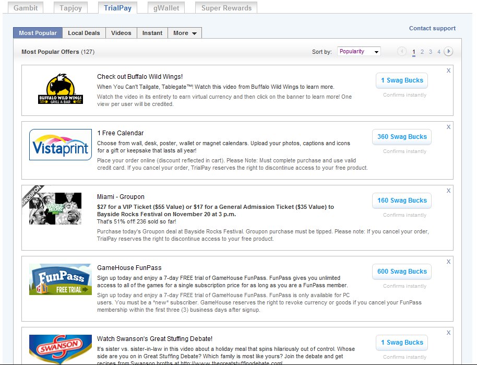Expand the More tab dropdown
The image size is (477, 365).
coord(185,33)
